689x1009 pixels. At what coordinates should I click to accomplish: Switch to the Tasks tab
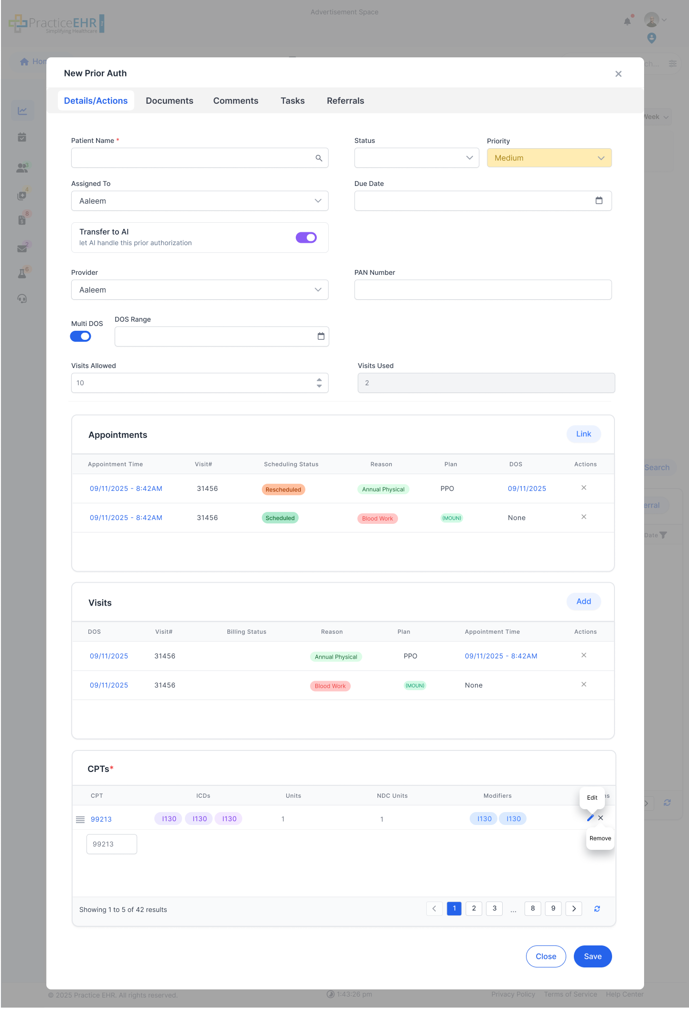pos(292,101)
